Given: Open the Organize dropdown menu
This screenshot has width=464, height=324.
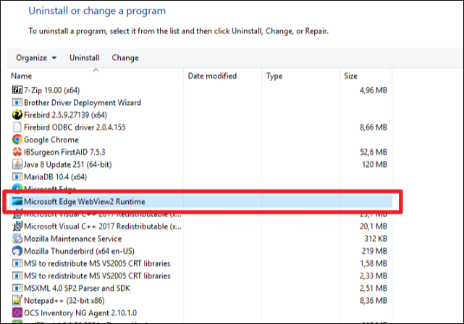Looking at the screenshot, I should [36, 58].
